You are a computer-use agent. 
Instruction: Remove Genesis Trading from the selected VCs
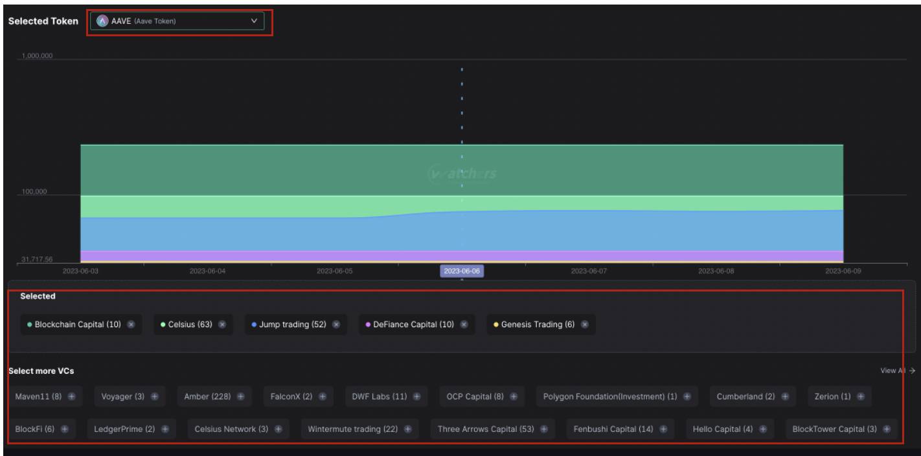(x=585, y=325)
